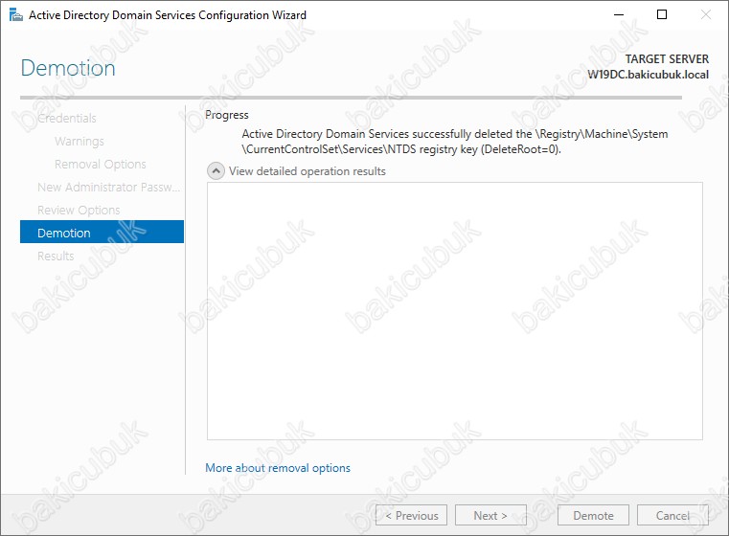
Task: Open the More about removal options link
Action: coord(278,468)
